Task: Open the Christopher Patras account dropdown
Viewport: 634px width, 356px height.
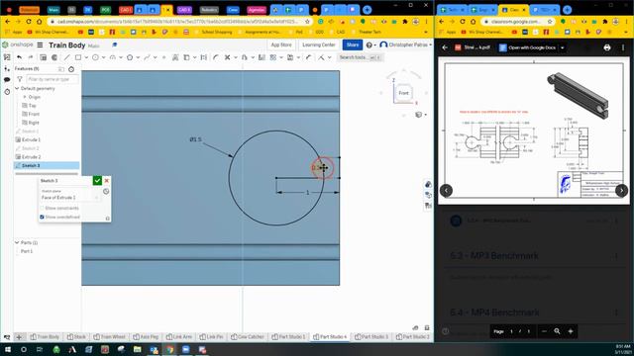Action: coord(405,44)
